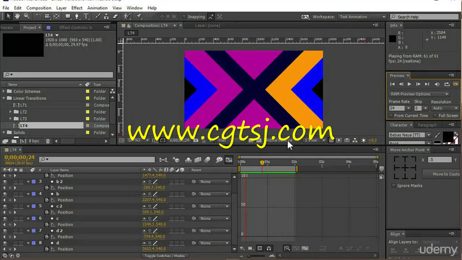Collapse the Linear Transitions folder

(4, 98)
